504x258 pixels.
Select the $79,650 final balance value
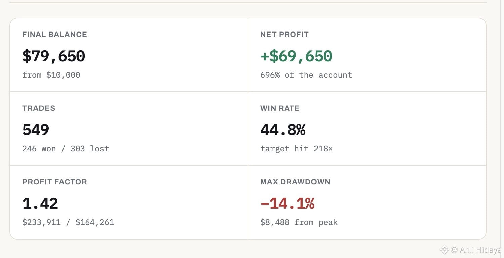(54, 56)
